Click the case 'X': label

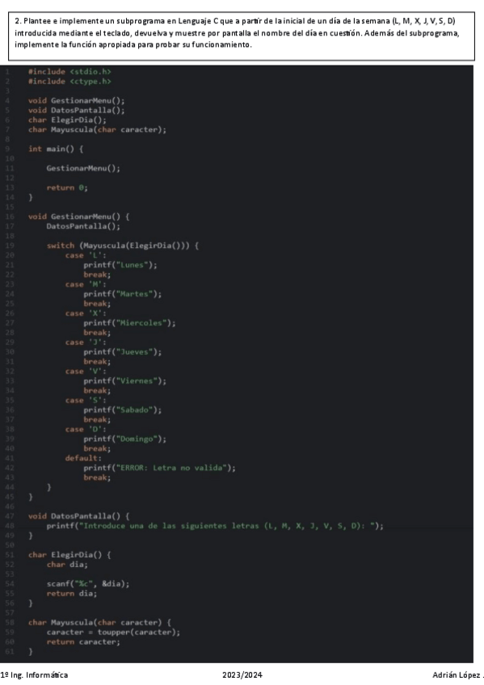click(86, 313)
